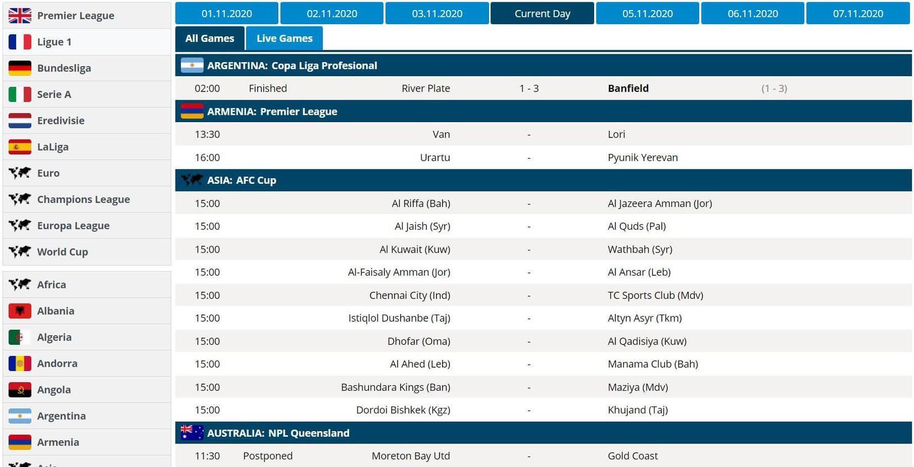Click the Angola flag icon in sidebar
The width and height of the screenshot is (914, 467).
(20, 390)
